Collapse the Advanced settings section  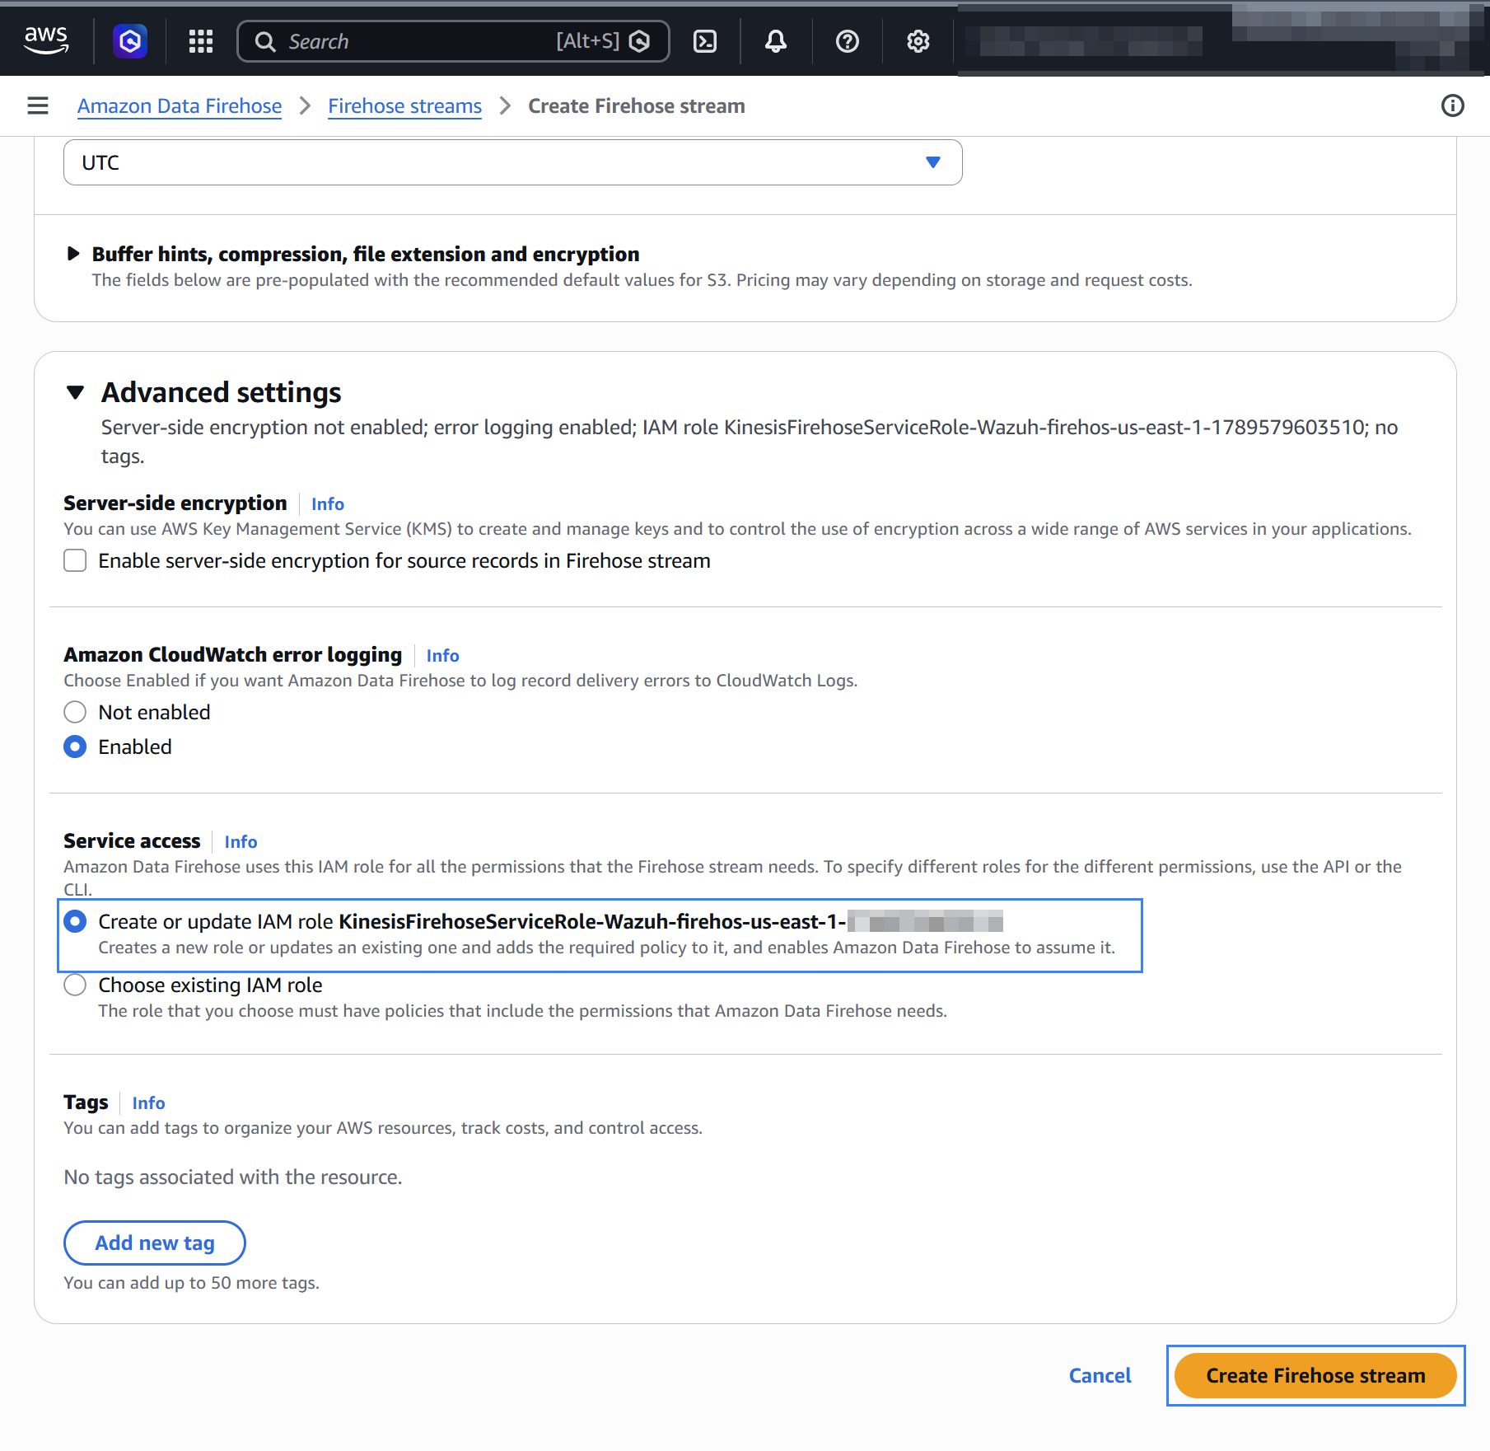(75, 392)
